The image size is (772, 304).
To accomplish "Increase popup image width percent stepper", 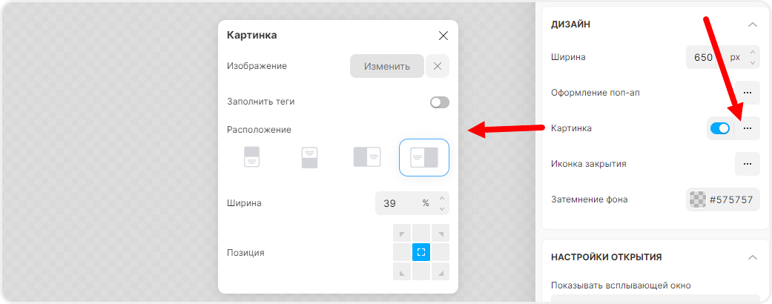I will tap(442, 198).
